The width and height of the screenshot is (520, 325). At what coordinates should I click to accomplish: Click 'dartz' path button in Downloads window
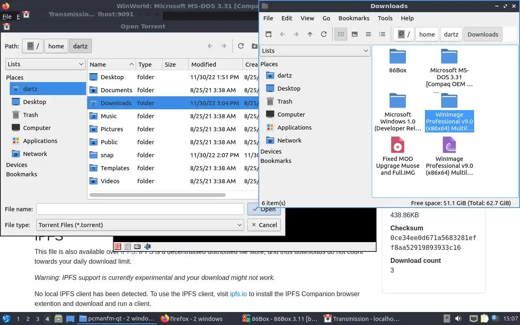click(451, 34)
